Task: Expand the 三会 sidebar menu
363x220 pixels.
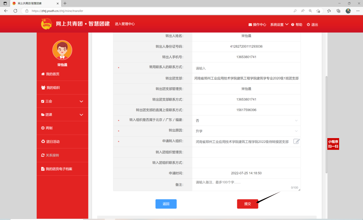Action: pos(62,101)
